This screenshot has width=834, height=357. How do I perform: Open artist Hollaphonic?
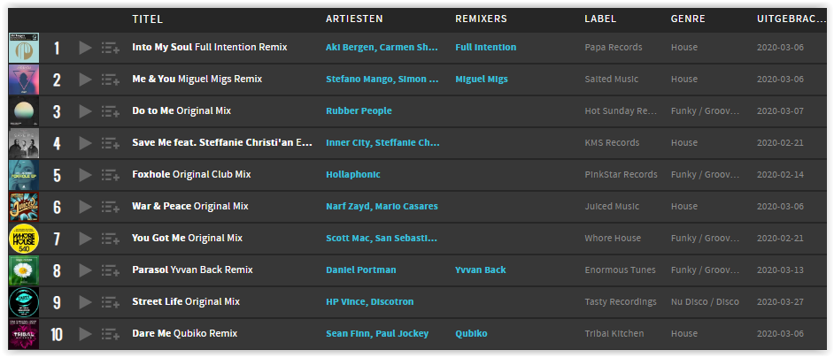point(353,175)
